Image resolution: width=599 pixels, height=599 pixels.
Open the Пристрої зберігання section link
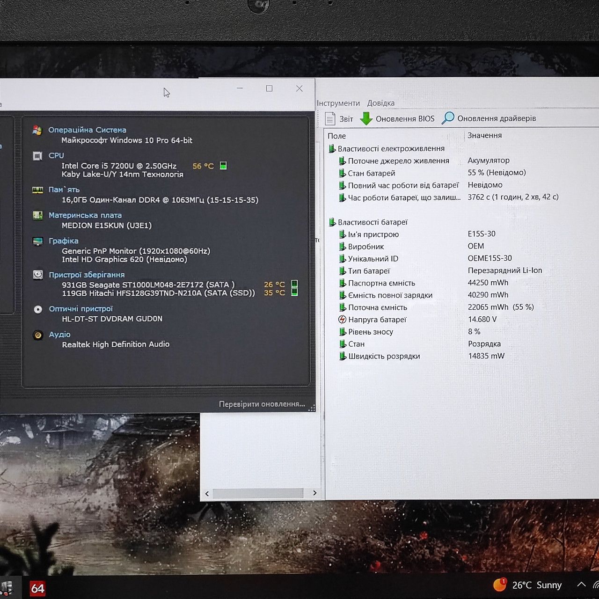point(87,275)
